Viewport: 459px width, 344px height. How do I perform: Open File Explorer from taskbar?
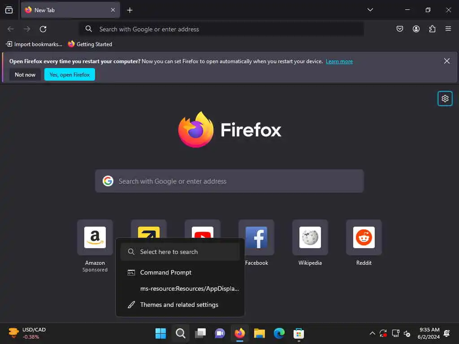(260, 333)
